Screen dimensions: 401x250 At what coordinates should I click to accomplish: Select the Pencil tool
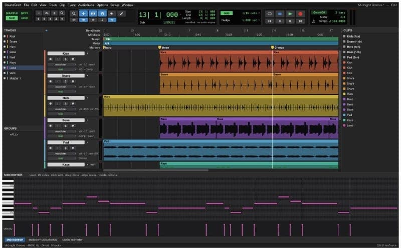coord(121,13)
